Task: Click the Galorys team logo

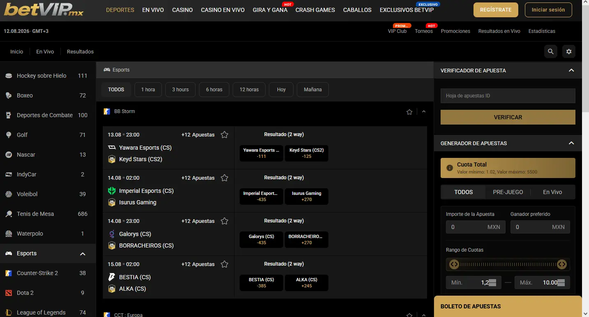Action: [x=112, y=234]
